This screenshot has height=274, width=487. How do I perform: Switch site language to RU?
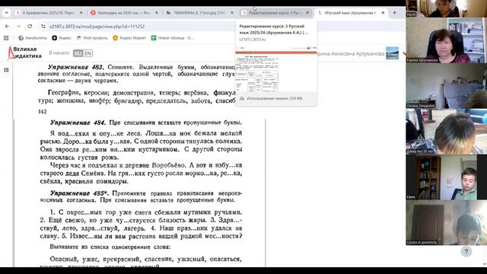click(78, 53)
